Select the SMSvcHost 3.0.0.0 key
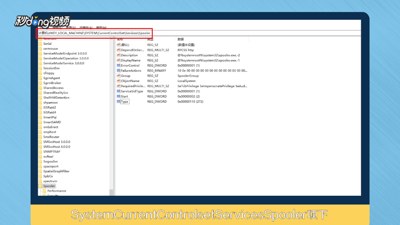The height and width of the screenshot is (225, 400). [x=57, y=142]
